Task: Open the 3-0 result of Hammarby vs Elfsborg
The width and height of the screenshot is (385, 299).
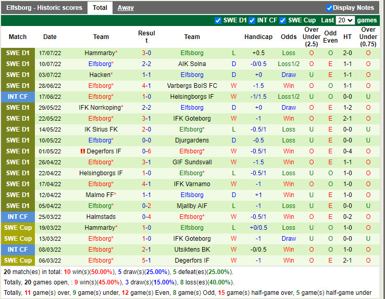Action: 146,53
